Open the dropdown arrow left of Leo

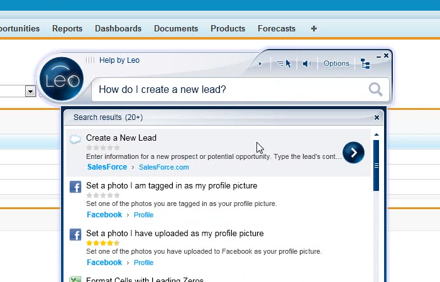click(x=30, y=92)
